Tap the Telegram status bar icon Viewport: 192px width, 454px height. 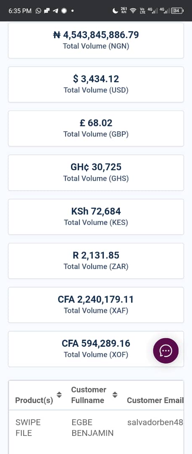55,11
